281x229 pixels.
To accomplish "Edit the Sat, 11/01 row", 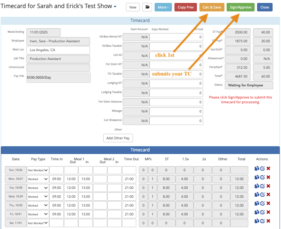I will click(263, 221).
